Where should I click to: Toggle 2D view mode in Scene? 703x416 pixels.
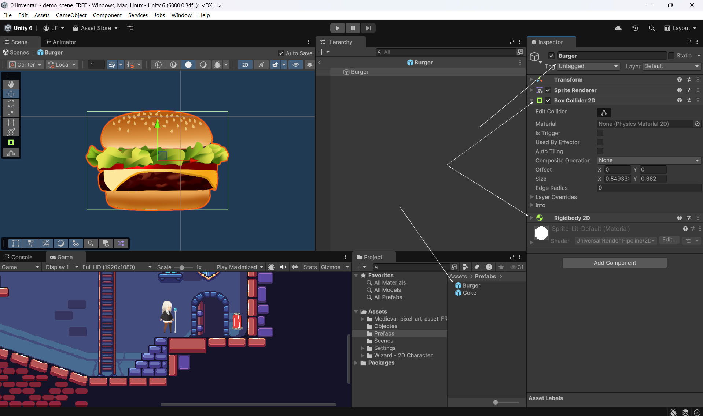click(x=245, y=65)
